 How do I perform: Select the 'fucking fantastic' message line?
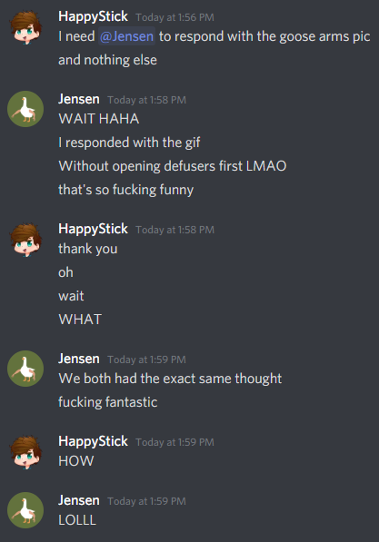click(x=107, y=402)
